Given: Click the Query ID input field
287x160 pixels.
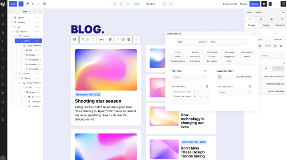Looking at the screenshot, I should (192, 42).
